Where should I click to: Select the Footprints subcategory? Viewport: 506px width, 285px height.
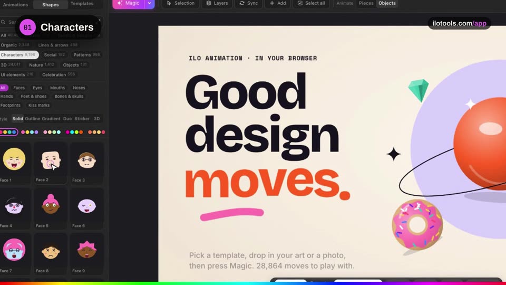11,105
